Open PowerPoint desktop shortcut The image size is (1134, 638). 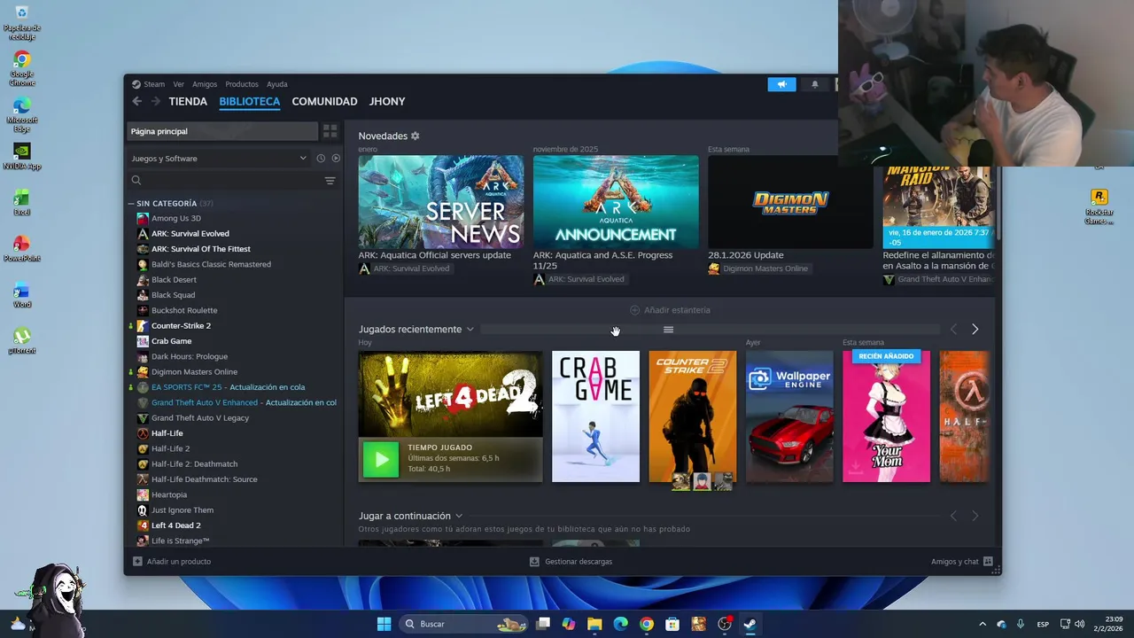22,248
